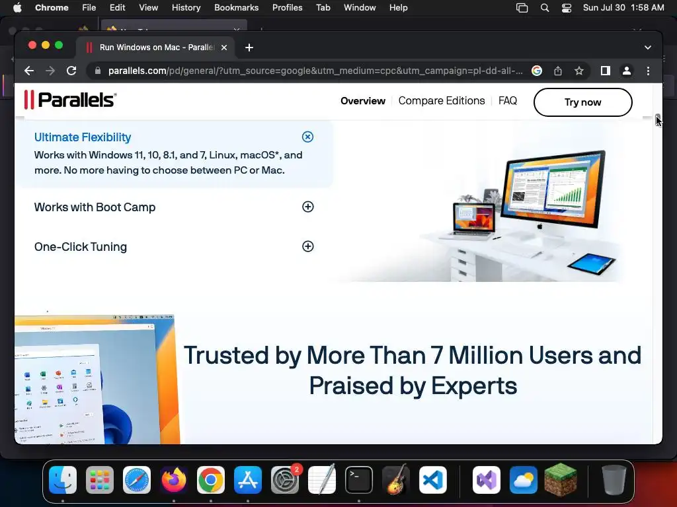Launch GarageBand from the Dock
Viewport: 677px width, 507px height.
pyautogui.click(x=396, y=480)
